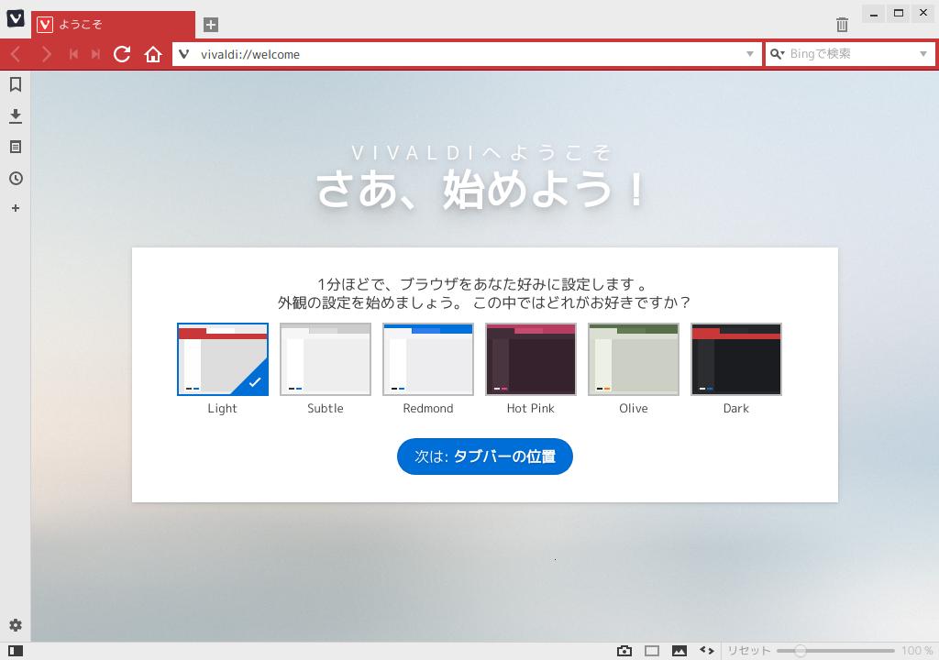This screenshot has width=939, height=660.
Task: Focus the address bar showing vivaldi://welcome
Action: coord(467,54)
